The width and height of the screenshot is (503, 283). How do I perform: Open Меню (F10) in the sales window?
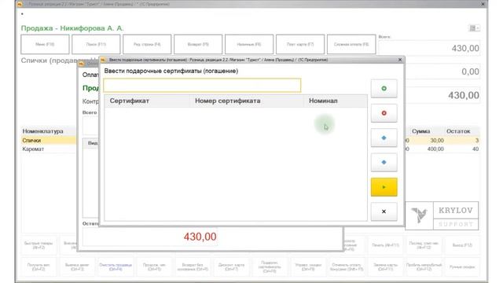(x=45, y=44)
